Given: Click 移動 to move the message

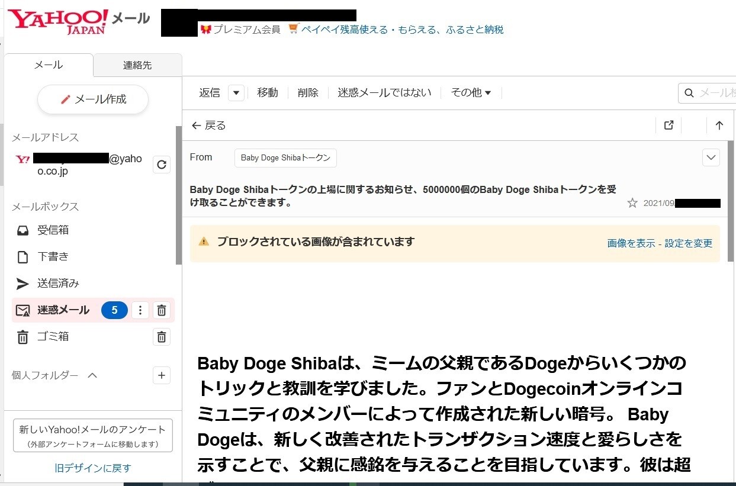Looking at the screenshot, I should tap(268, 92).
